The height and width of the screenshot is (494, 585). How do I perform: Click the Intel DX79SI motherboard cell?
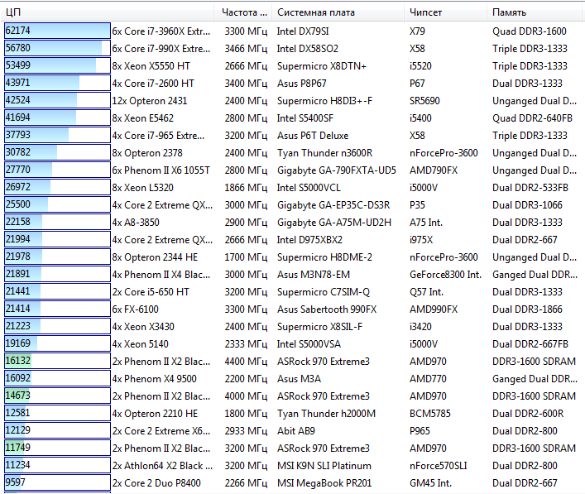[x=303, y=31]
